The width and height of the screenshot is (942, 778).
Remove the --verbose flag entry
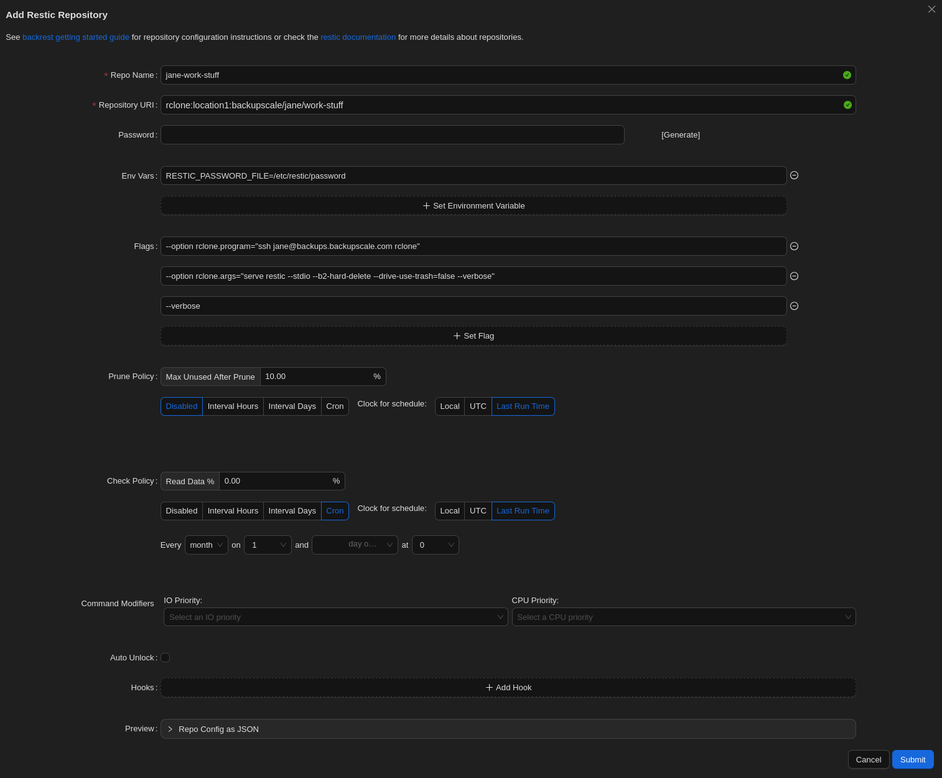pyautogui.click(x=795, y=306)
